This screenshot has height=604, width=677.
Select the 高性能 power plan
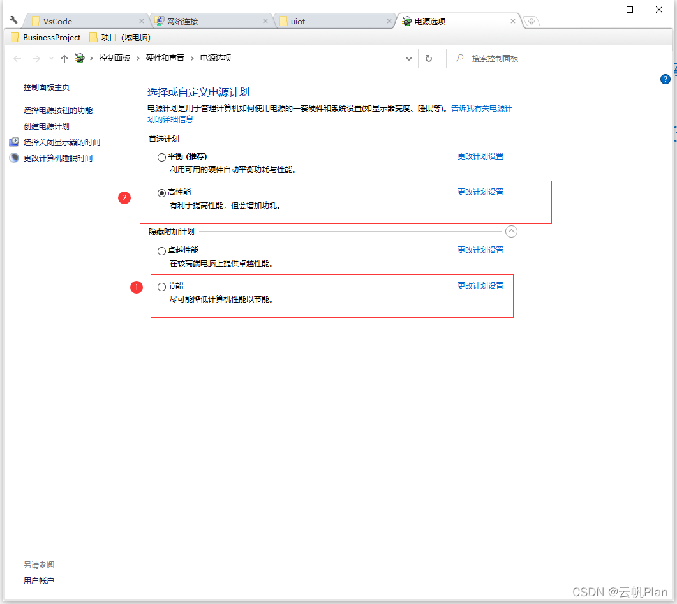coord(161,193)
